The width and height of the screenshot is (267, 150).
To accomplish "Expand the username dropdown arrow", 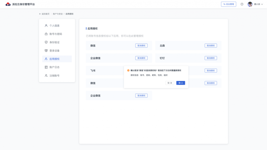I will click(x=262, y=4).
